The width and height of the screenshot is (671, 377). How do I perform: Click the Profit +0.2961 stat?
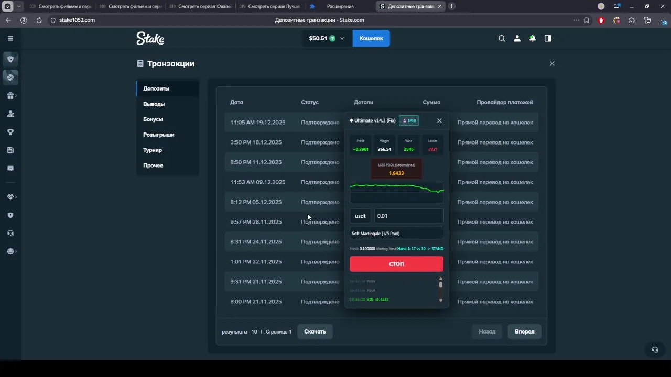click(360, 145)
